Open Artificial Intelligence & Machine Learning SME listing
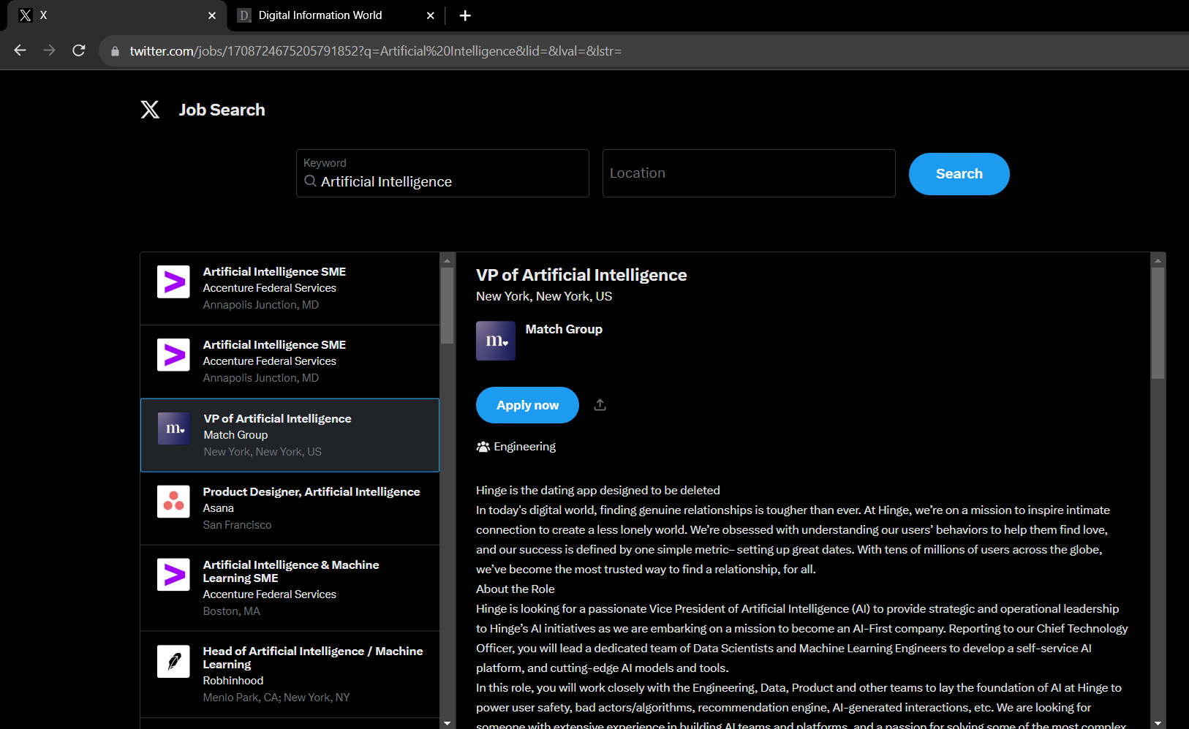1189x729 pixels. point(290,588)
